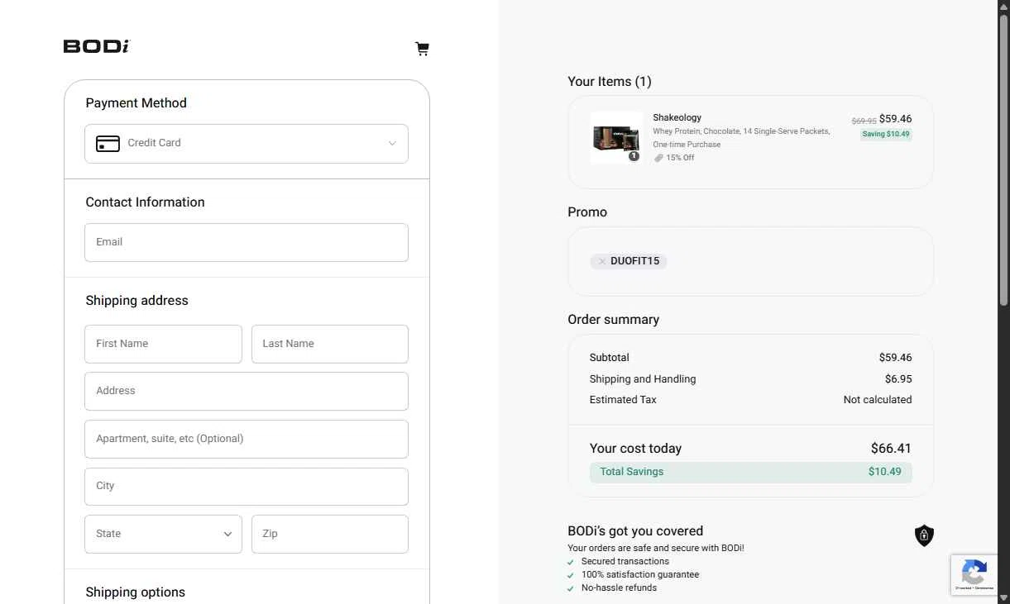
Task: Click the 15% Off tag icon
Action: click(x=658, y=158)
